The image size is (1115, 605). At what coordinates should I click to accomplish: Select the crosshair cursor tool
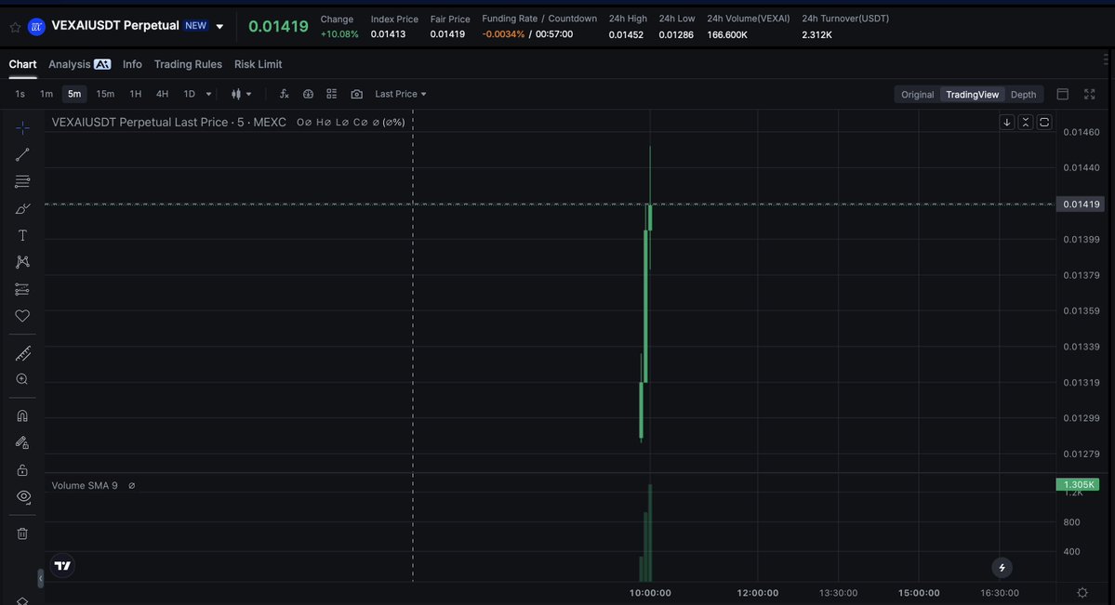(22, 128)
